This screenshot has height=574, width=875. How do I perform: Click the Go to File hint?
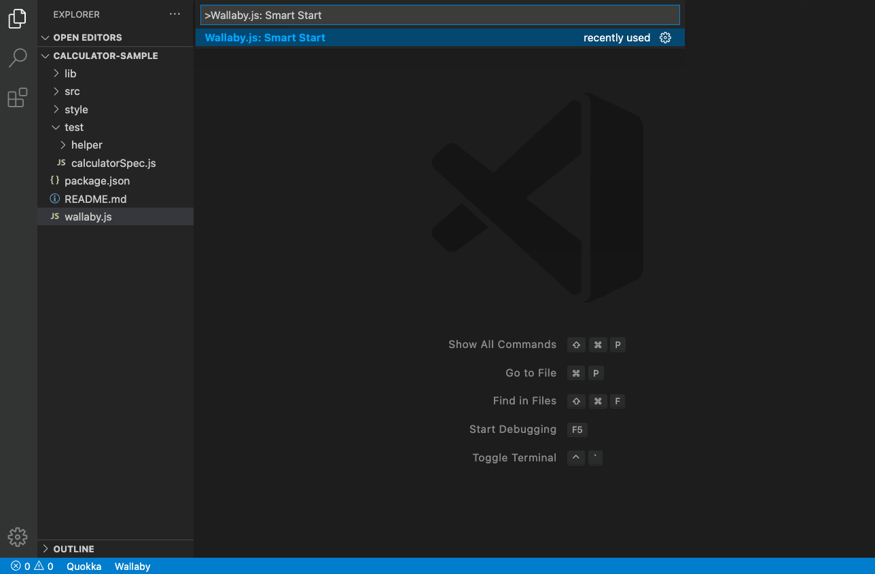coord(531,372)
